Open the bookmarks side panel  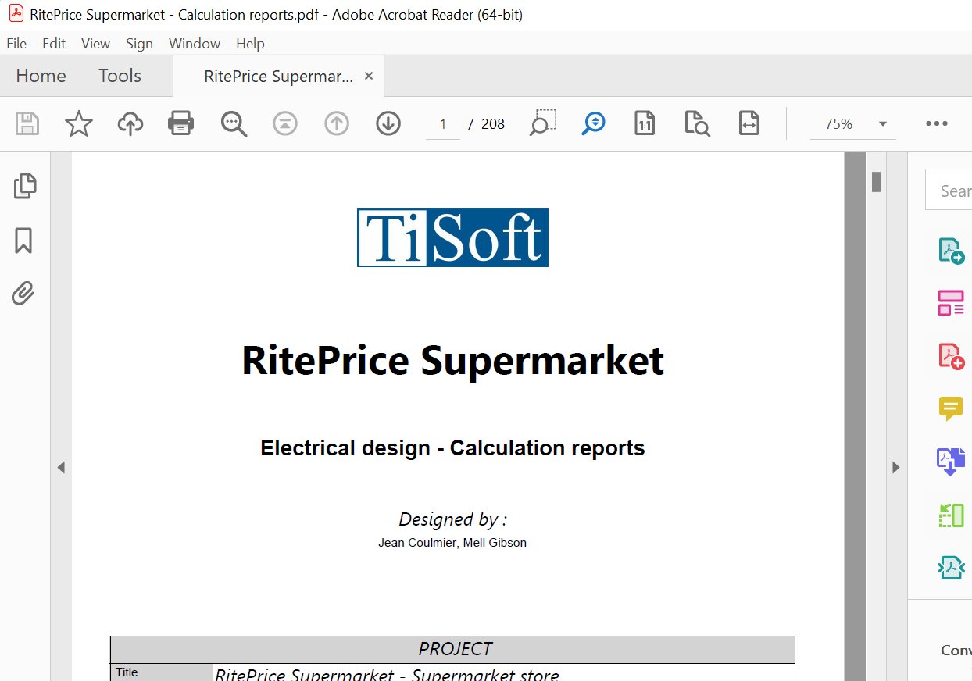[x=24, y=241]
